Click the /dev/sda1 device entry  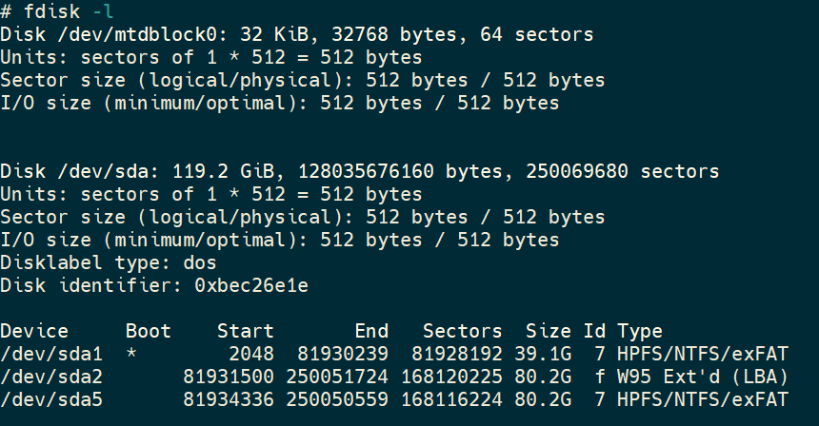pyautogui.click(x=51, y=354)
